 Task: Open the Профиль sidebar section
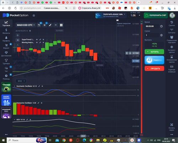[x=6, y=39]
